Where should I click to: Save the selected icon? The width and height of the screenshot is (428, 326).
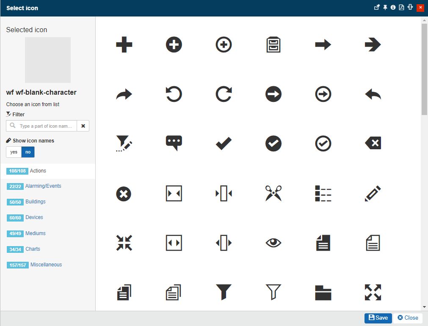[x=378, y=318]
